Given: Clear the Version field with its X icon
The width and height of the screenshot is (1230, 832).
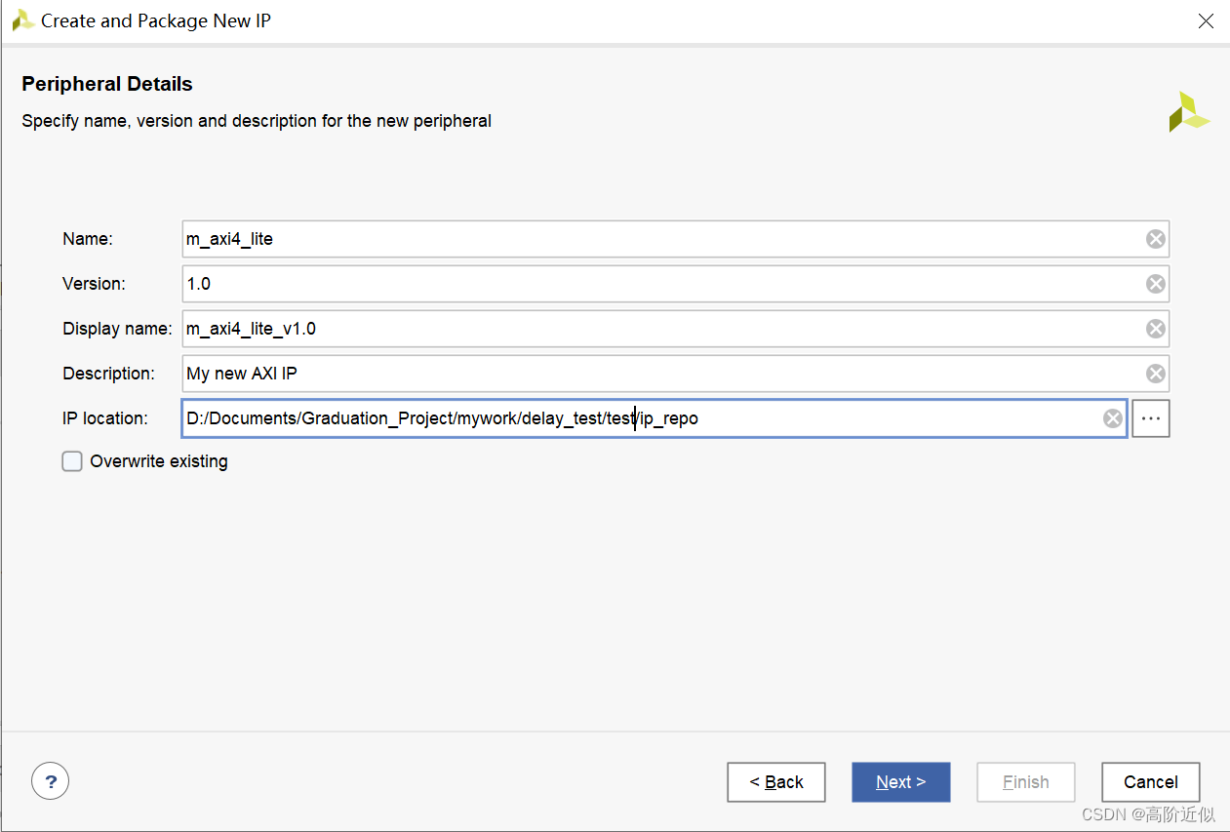Looking at the screenshot, I should click(1155, 284).
